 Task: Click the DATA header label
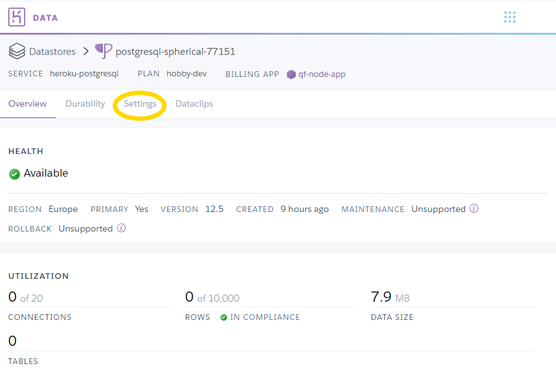pyautogui.click(x=45, y=18)
